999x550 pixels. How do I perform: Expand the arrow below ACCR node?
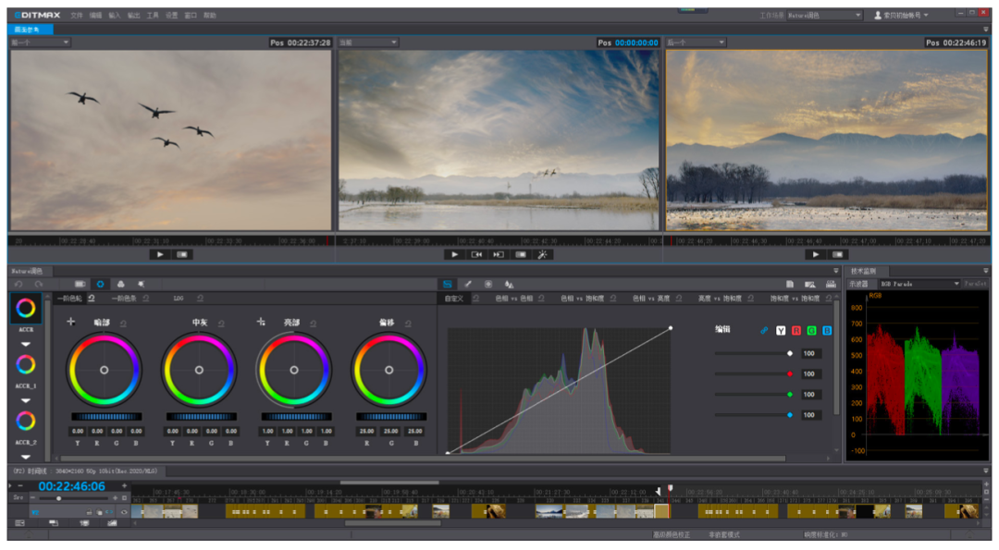26,345
